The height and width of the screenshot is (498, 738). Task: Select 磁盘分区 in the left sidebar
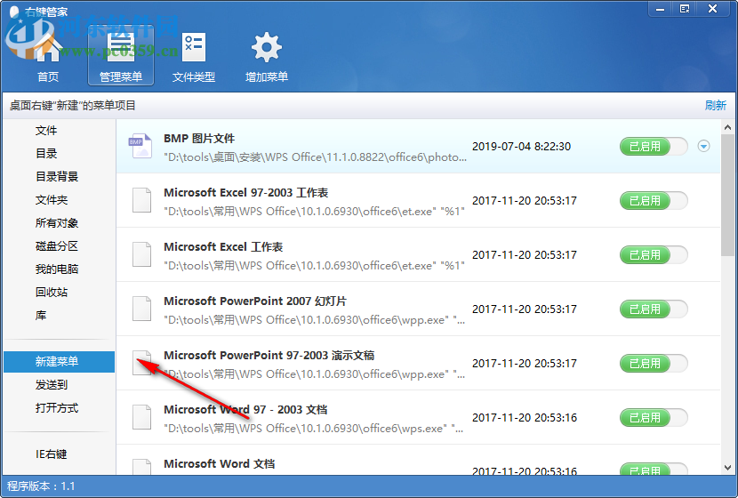pyautogui.click(x=57, y=245)
